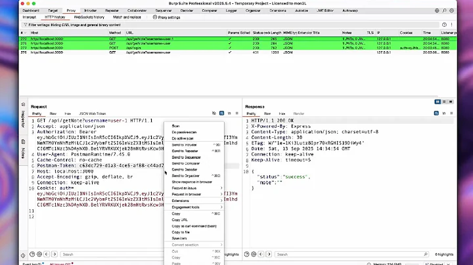Open the Event log in status bar

point(34,264)
